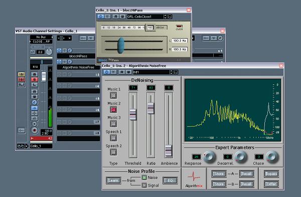Screen dimensions: 301x197
Task: Select Speech 2 denoising type
Action: click(113, 152)
